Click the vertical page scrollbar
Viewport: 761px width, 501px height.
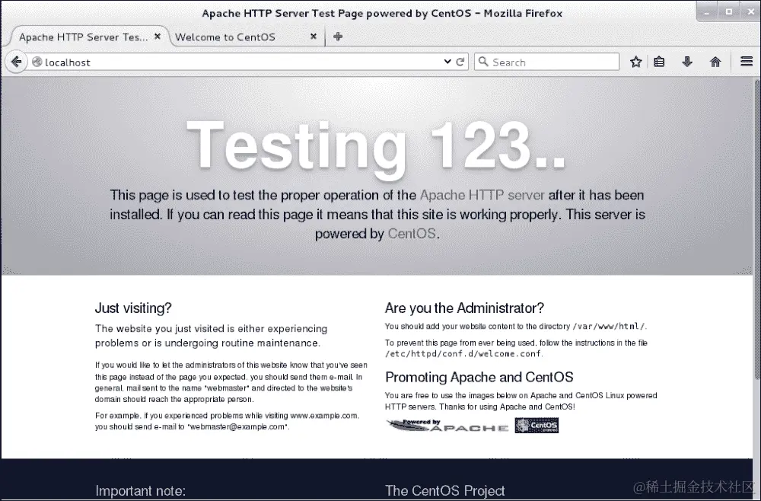[x=757, y=228]
